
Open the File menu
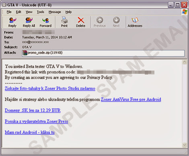click(x=9, y=12)
